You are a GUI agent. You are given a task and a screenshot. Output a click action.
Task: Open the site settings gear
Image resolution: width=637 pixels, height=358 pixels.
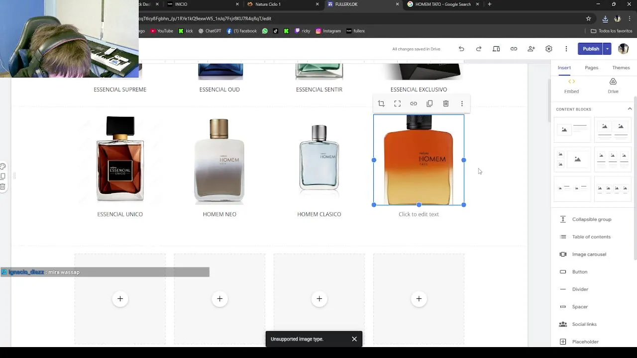548,49
